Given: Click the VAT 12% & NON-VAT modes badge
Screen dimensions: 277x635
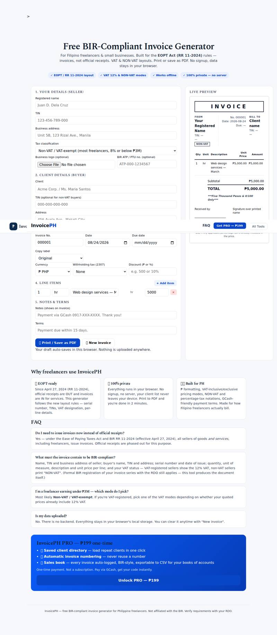Looking at the screenshot, I should coord(123,75).
